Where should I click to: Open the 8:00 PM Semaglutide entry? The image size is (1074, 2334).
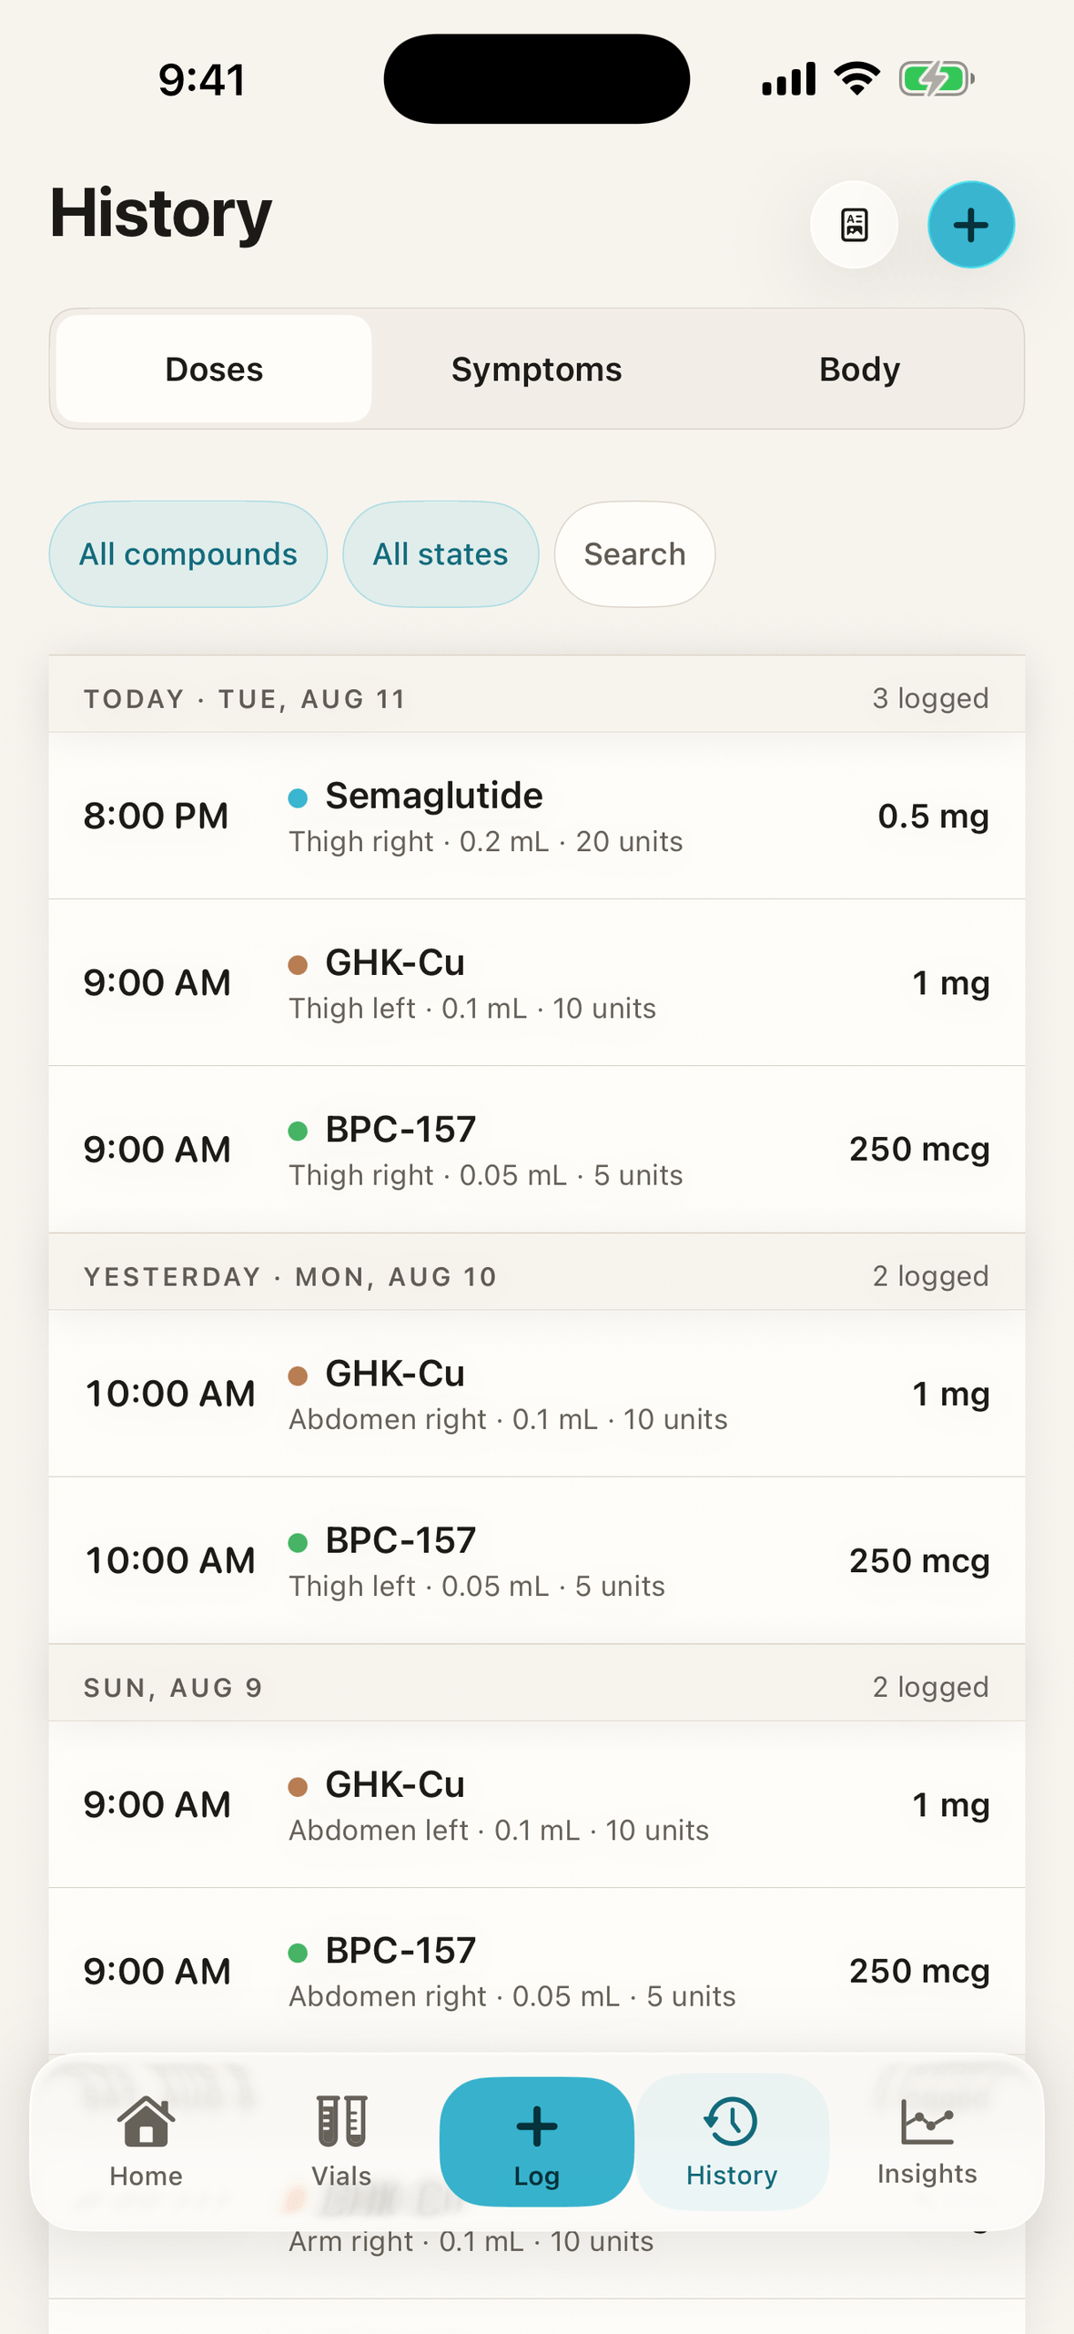pyautogui.click(x=537, y=816)
